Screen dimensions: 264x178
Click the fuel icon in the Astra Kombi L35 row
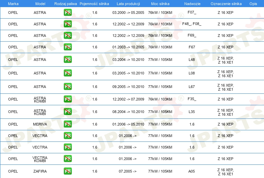coord(68,112)
